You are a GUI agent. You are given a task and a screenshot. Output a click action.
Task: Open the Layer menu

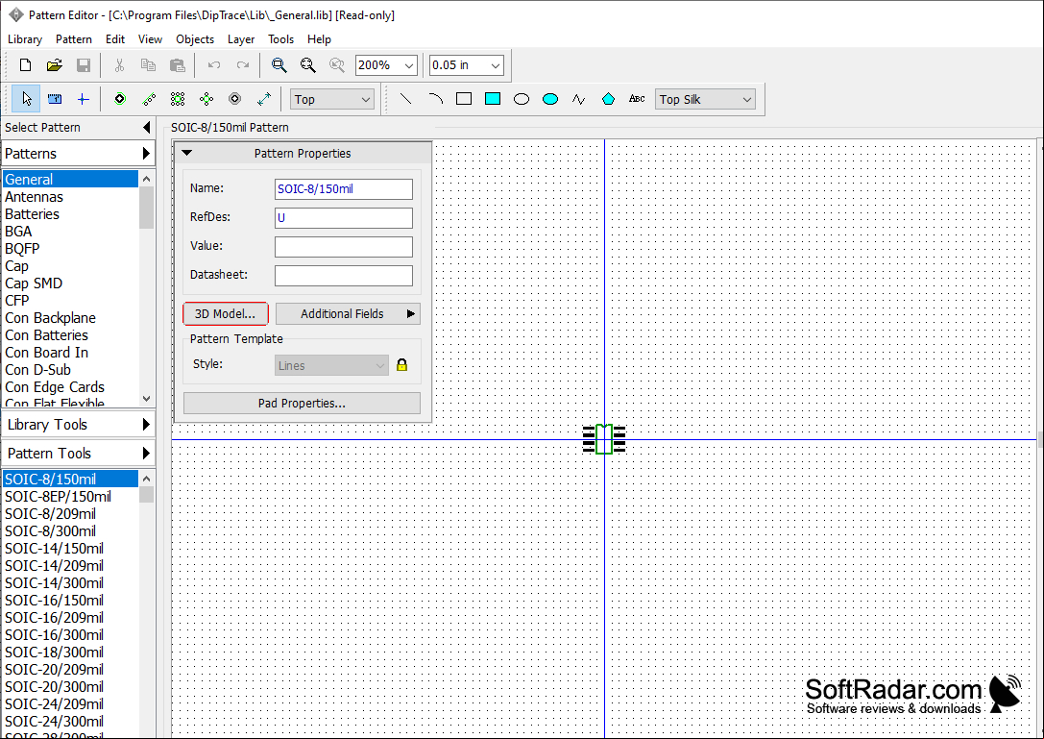[x=241, y=39]
